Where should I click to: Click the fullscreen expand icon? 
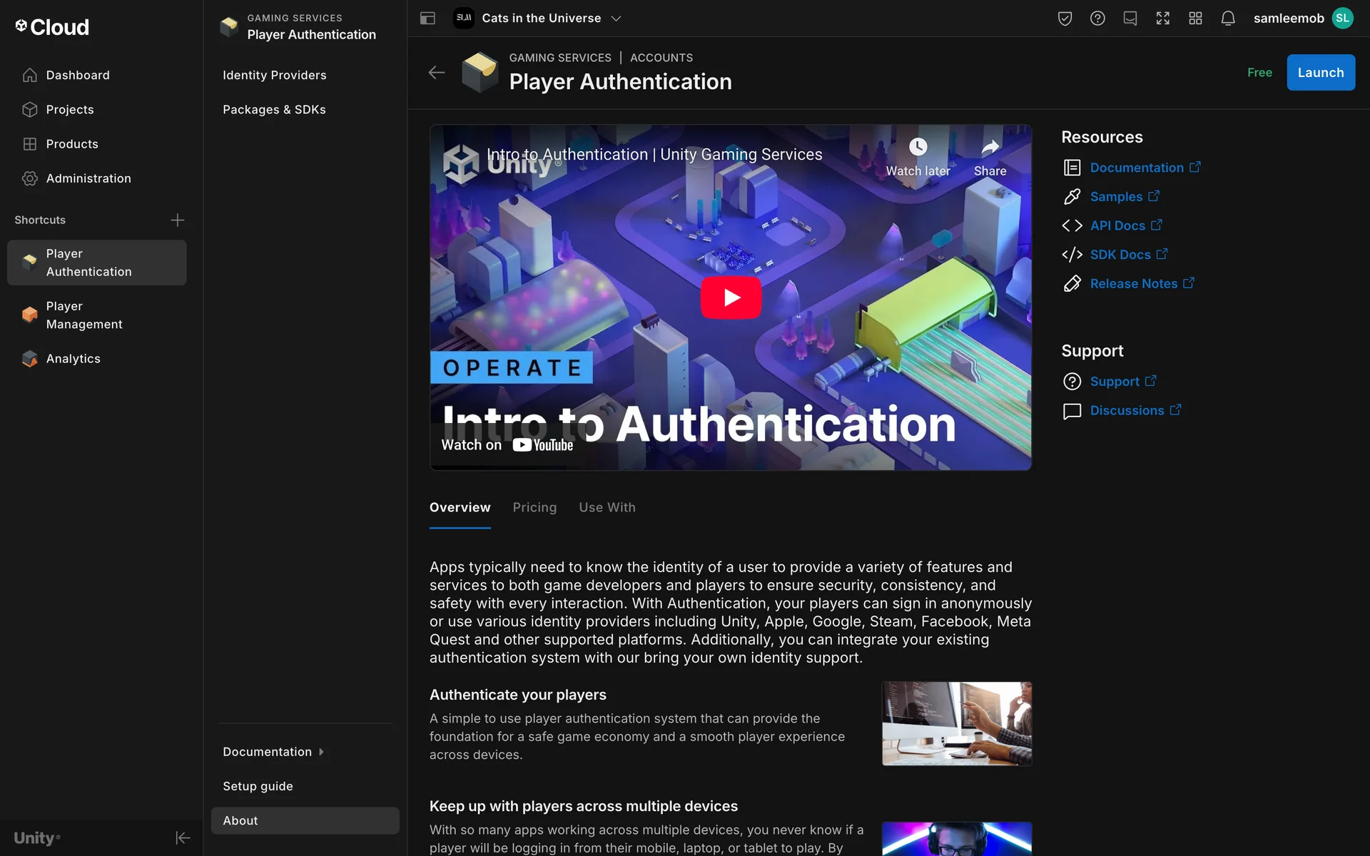click(1162, 19)
